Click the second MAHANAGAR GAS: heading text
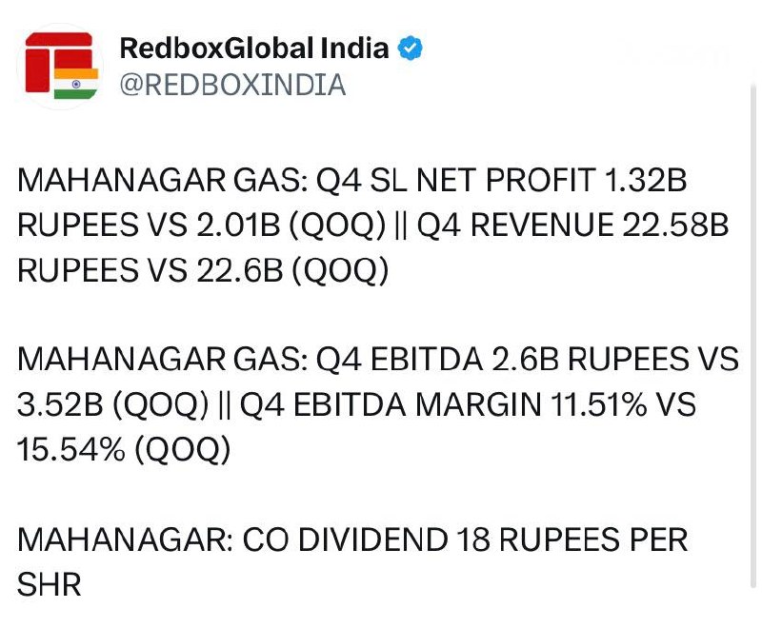This screenshot has width=762, height=628. point(163,360)
